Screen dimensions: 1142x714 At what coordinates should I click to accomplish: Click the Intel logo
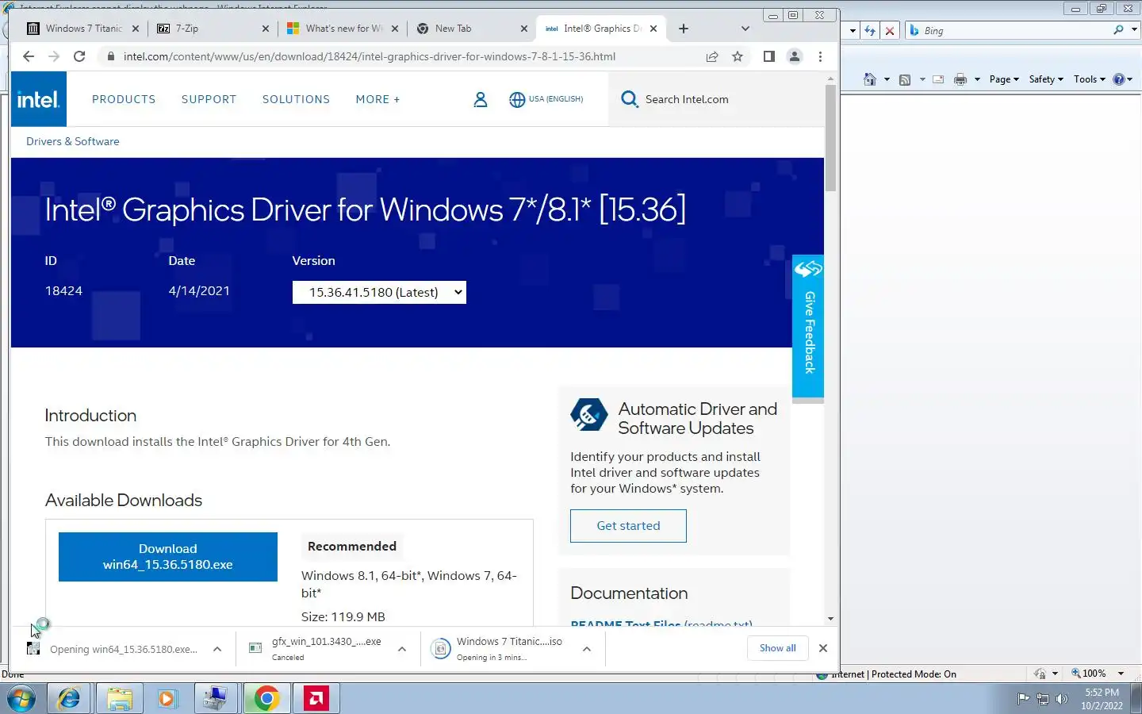point(39,99)
